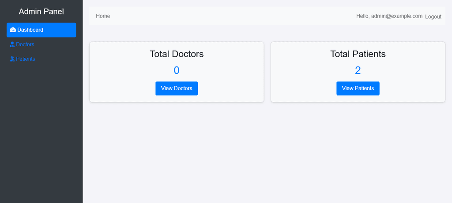Click the patients count number 2

[x=358, y=70]
